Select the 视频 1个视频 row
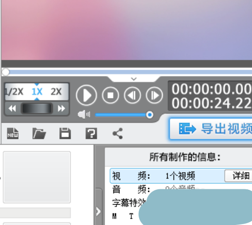Screen dimensions: 252x225 click(181, 176)
